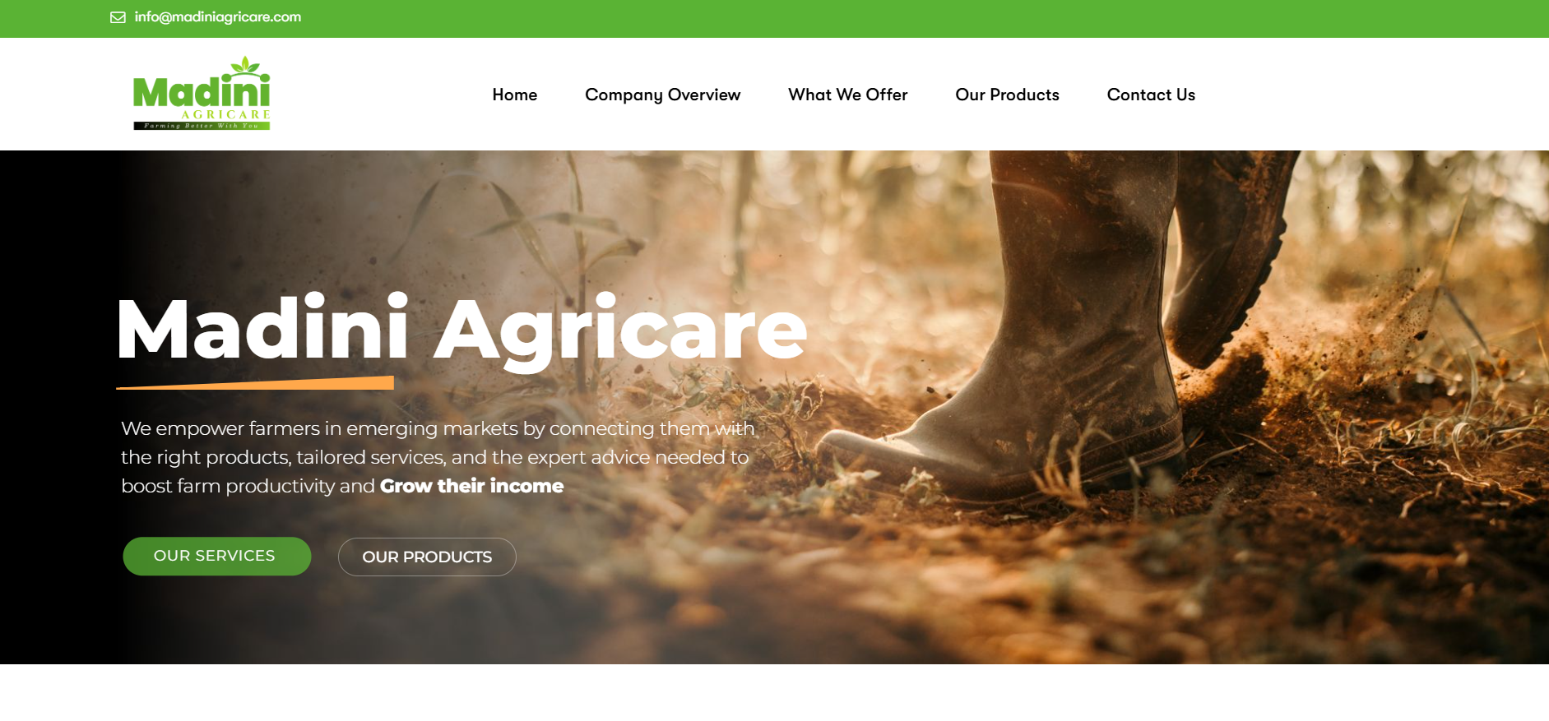
Task: Click the outlined OUR PRODUCTS button
Action: point(427,557)
